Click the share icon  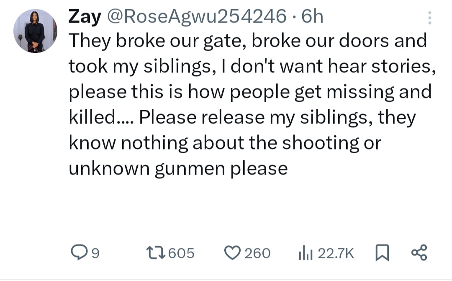(419, 253)
